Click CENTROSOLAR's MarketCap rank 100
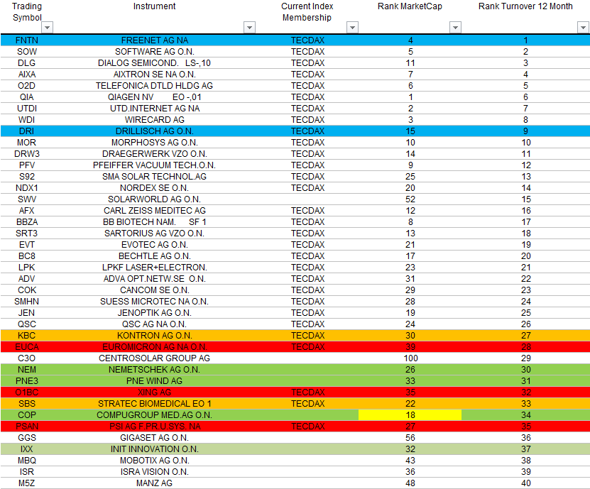This screenshot has width=590, height=489. [410, 358]
